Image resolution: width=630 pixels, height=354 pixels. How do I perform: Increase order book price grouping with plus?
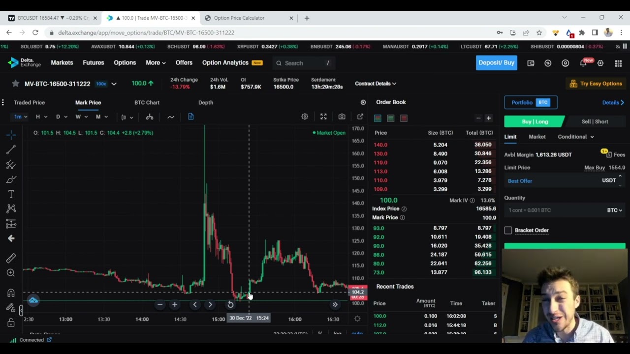489,118
